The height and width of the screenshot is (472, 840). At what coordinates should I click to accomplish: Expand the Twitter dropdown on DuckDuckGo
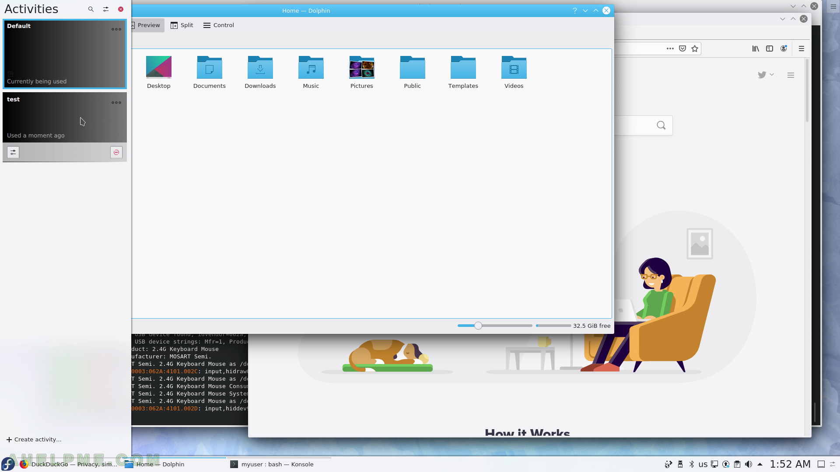point(766,75)
